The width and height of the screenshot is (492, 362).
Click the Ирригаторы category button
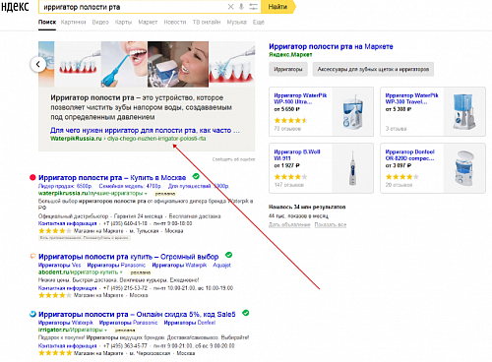coord(288,69)
